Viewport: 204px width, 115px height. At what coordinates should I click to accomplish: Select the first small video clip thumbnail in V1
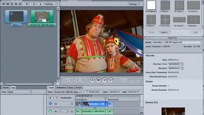[78, 104]
